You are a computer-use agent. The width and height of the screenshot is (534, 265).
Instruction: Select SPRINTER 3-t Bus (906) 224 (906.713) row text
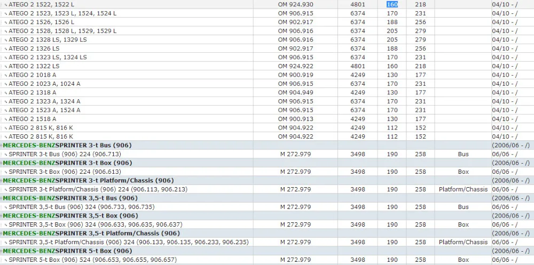pyautogui.click(x=65, y=154)
